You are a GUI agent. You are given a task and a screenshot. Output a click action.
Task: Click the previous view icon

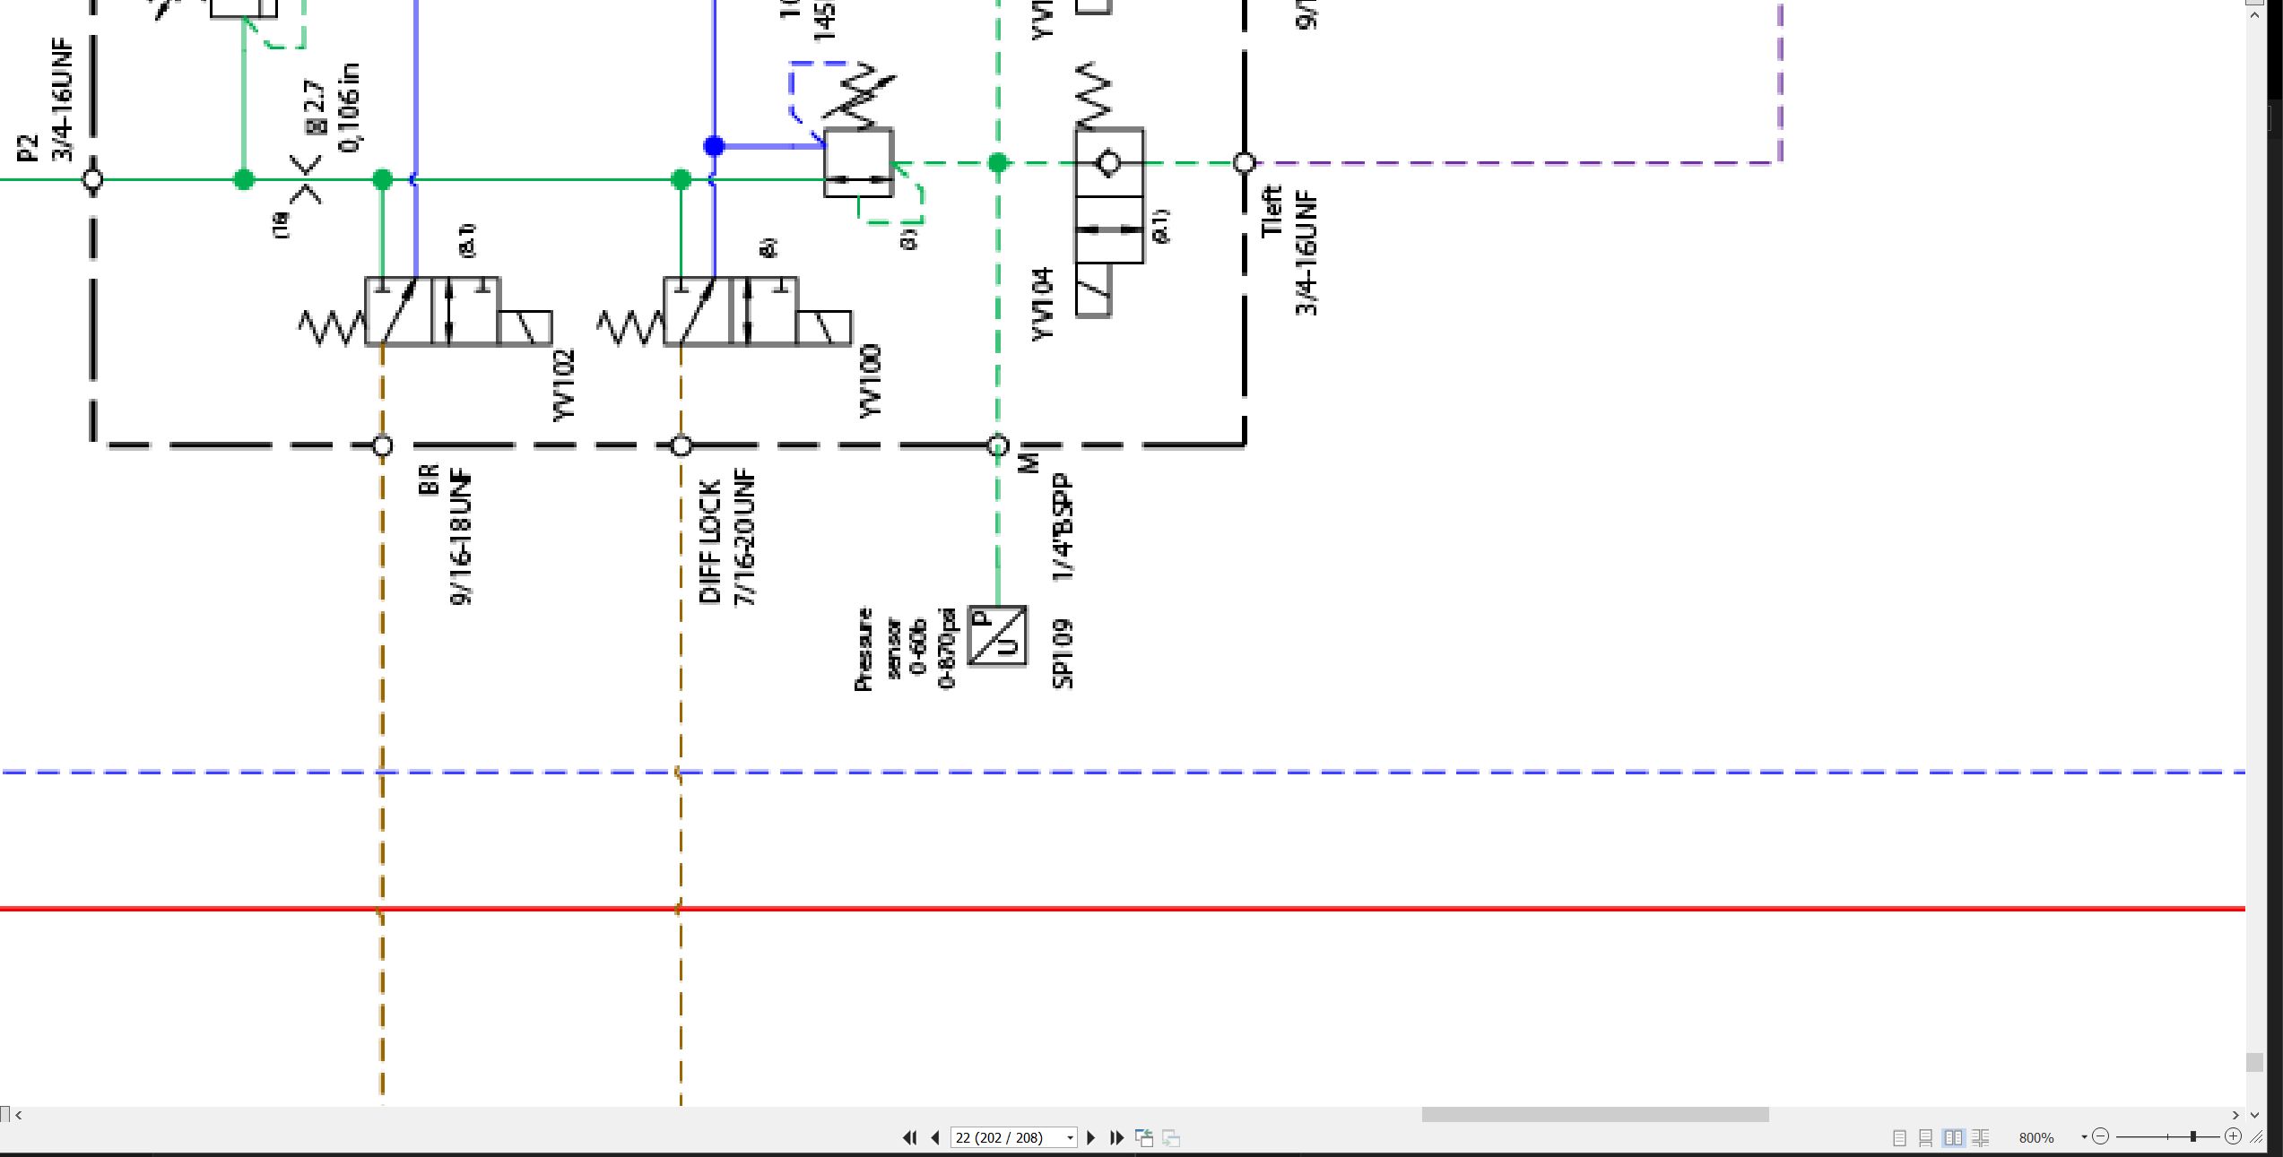coord(1144,1137)
